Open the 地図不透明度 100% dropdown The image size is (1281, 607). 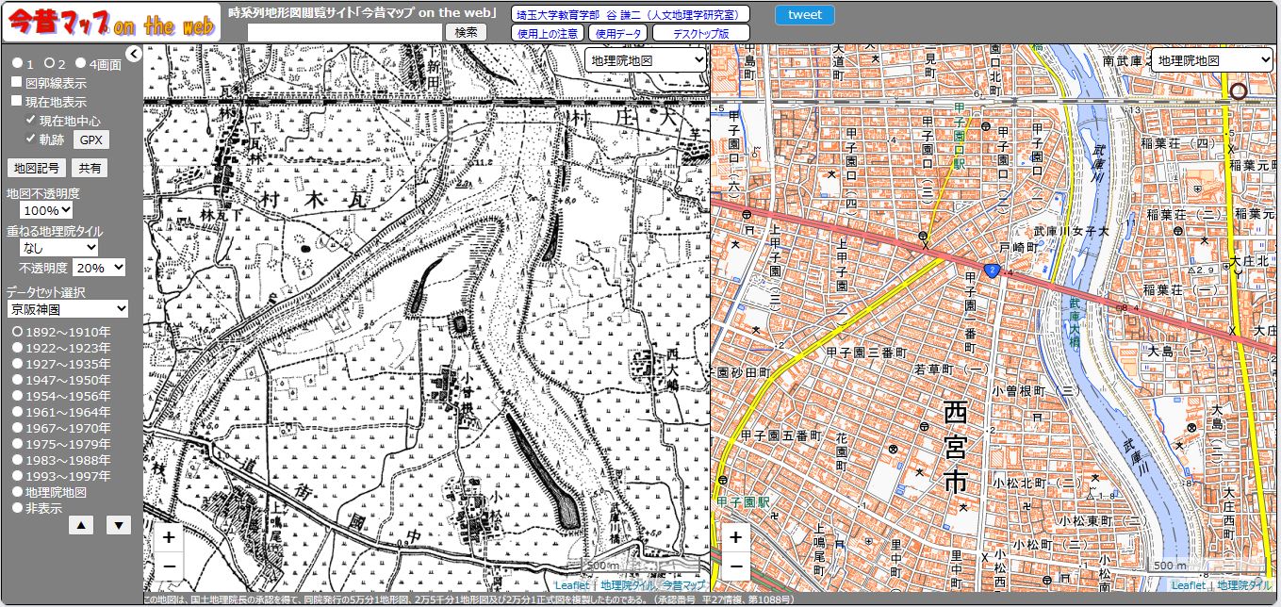pyautogui.click(x=46, y=210)
